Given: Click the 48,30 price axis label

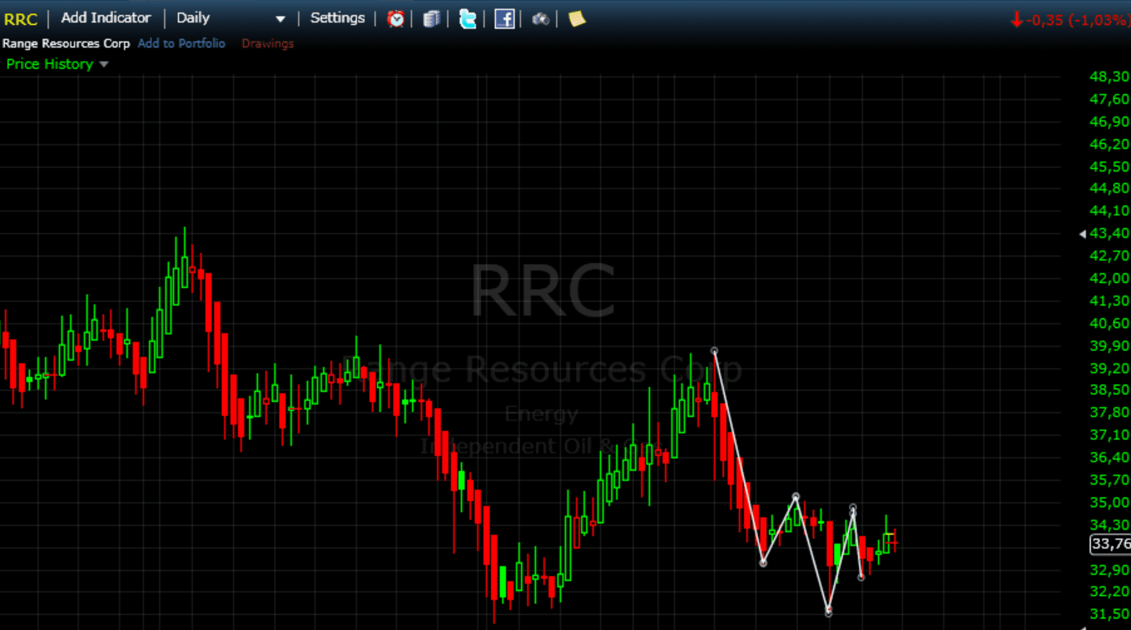Looking at the screenshot, I should 1109,77.
